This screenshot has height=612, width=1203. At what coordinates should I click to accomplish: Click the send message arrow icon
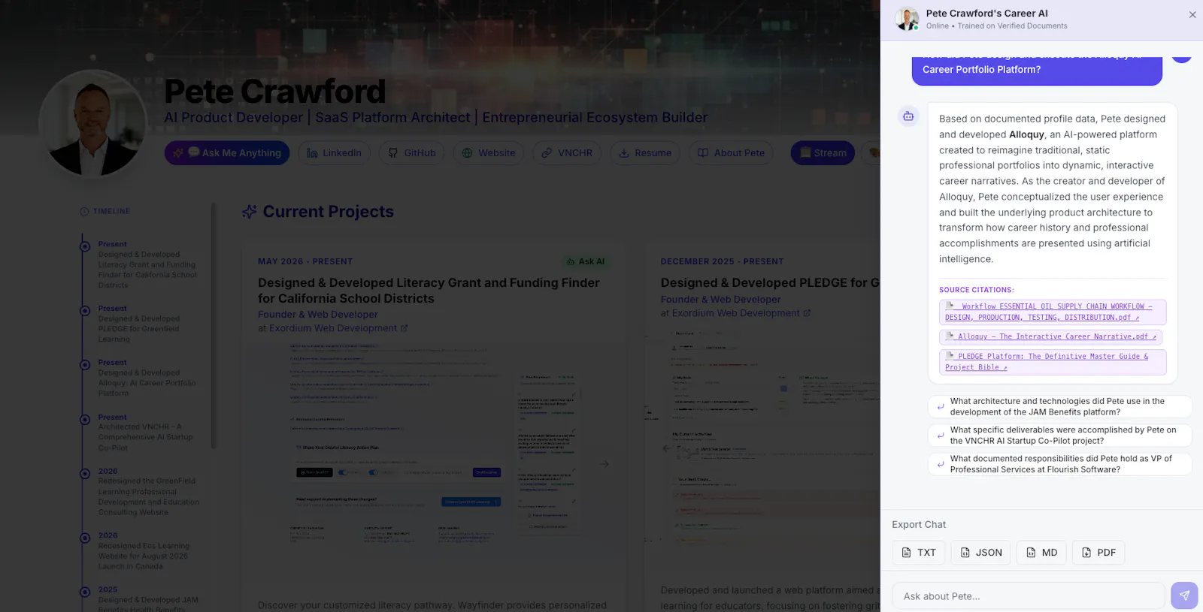pos(1184,595)
